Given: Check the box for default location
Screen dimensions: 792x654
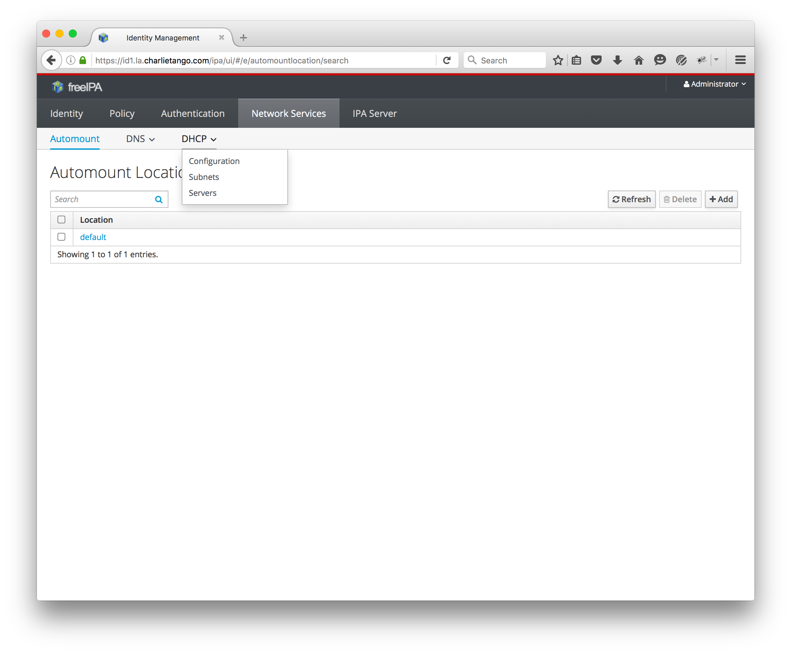Looking at the screenshot, I should pos(61,237).
